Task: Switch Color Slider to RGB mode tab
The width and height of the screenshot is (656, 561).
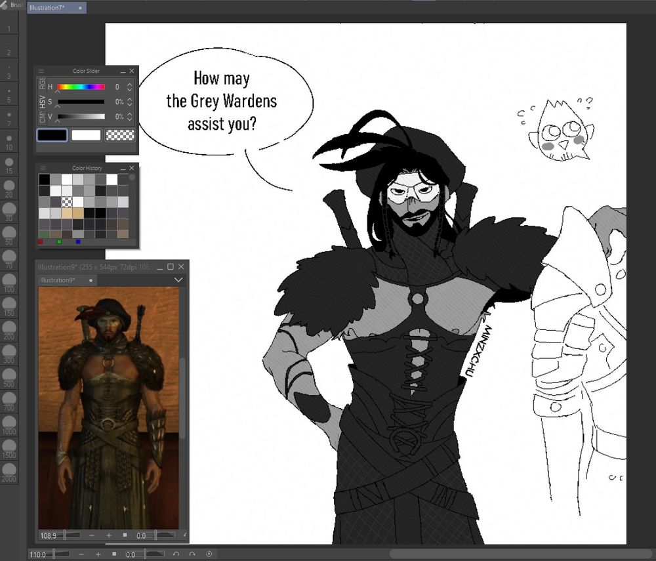Action: (43, 84)
